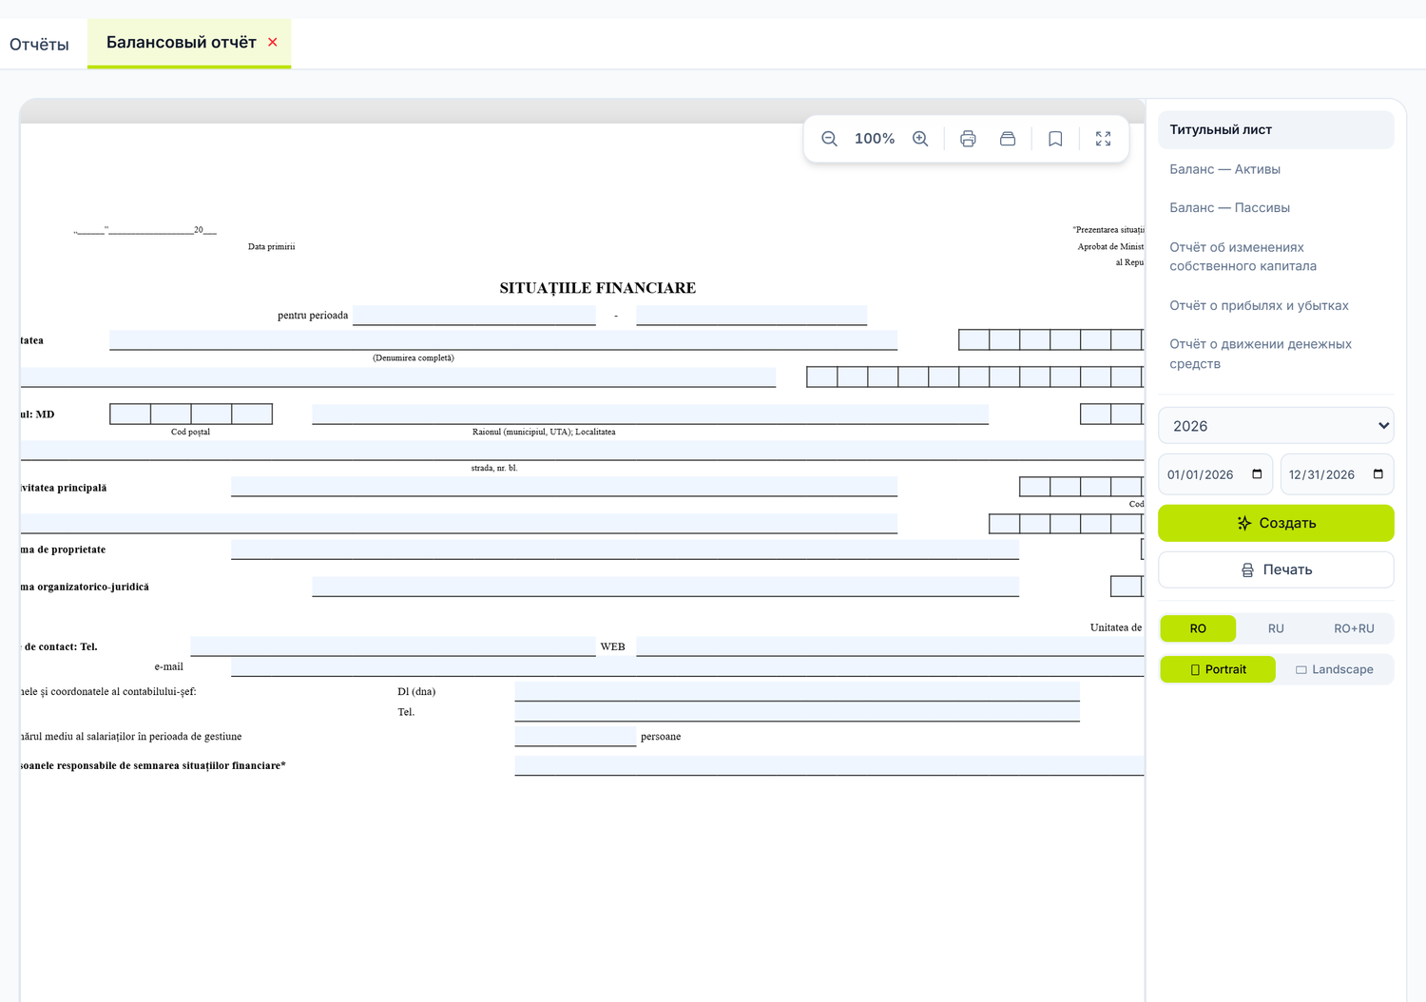The height and width of the screenshot is (1002, 1426).
Task: Click the Denumirea completă input field
Action: 503,340
